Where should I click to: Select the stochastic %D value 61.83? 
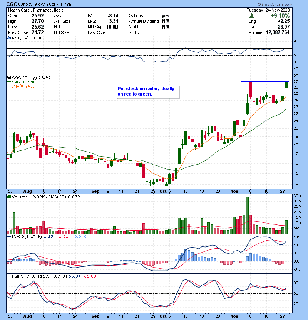90,276
